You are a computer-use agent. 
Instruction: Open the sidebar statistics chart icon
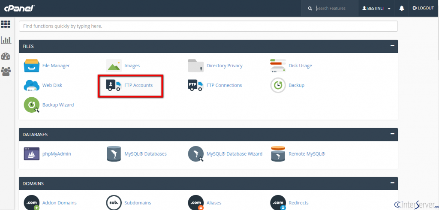[x=6, y=40]
